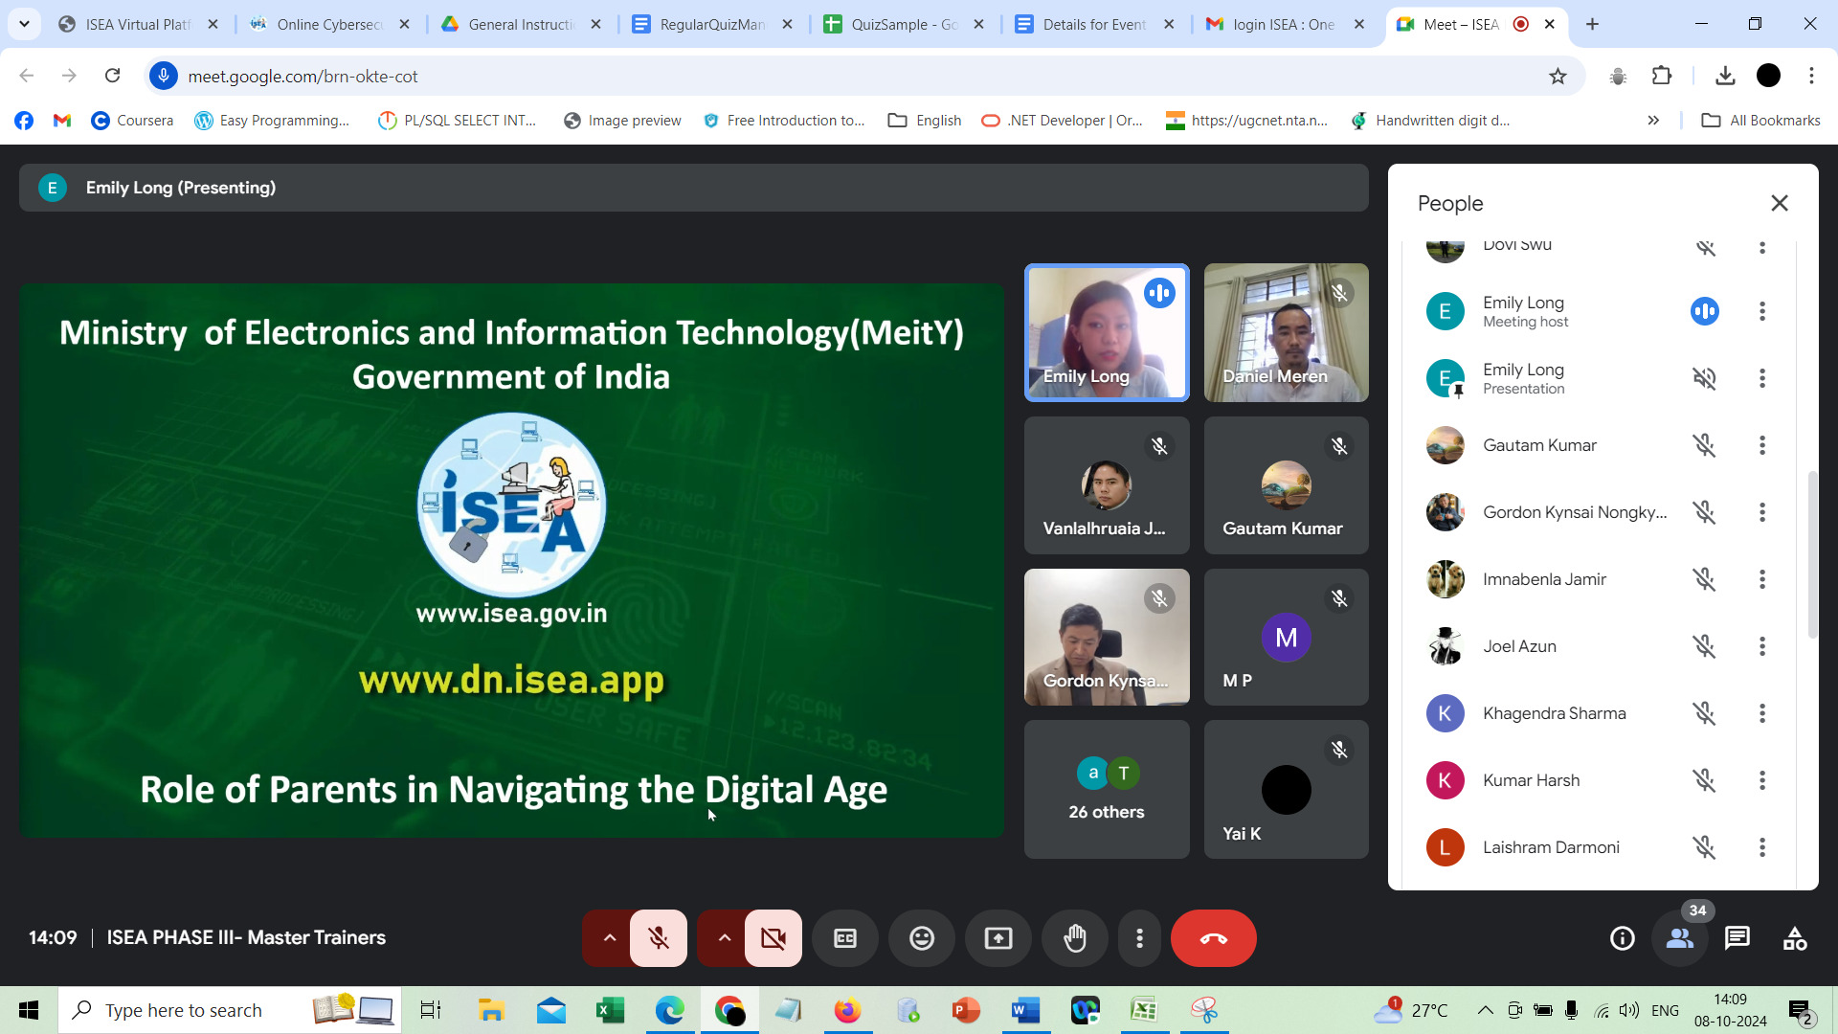The width and height of the screenshot is (1838, 1034).
Task: Click the red leave call button
Action: [1213, 938]
